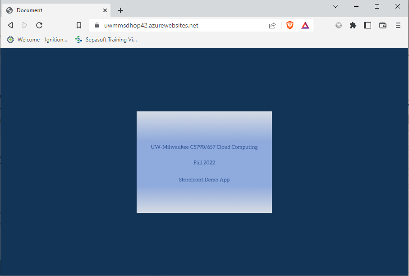Click the UW-Milwaukee CS790/657 Cloud Computing text
The image size is (409, 276).
tap(204, 147)
